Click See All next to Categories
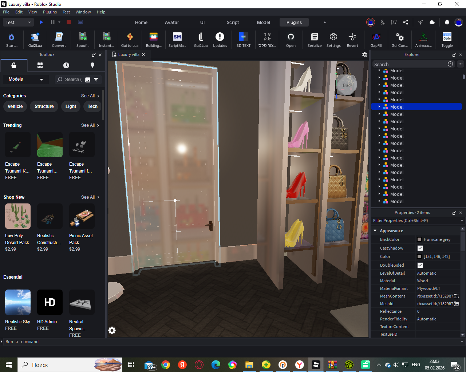 click(90, 96)
